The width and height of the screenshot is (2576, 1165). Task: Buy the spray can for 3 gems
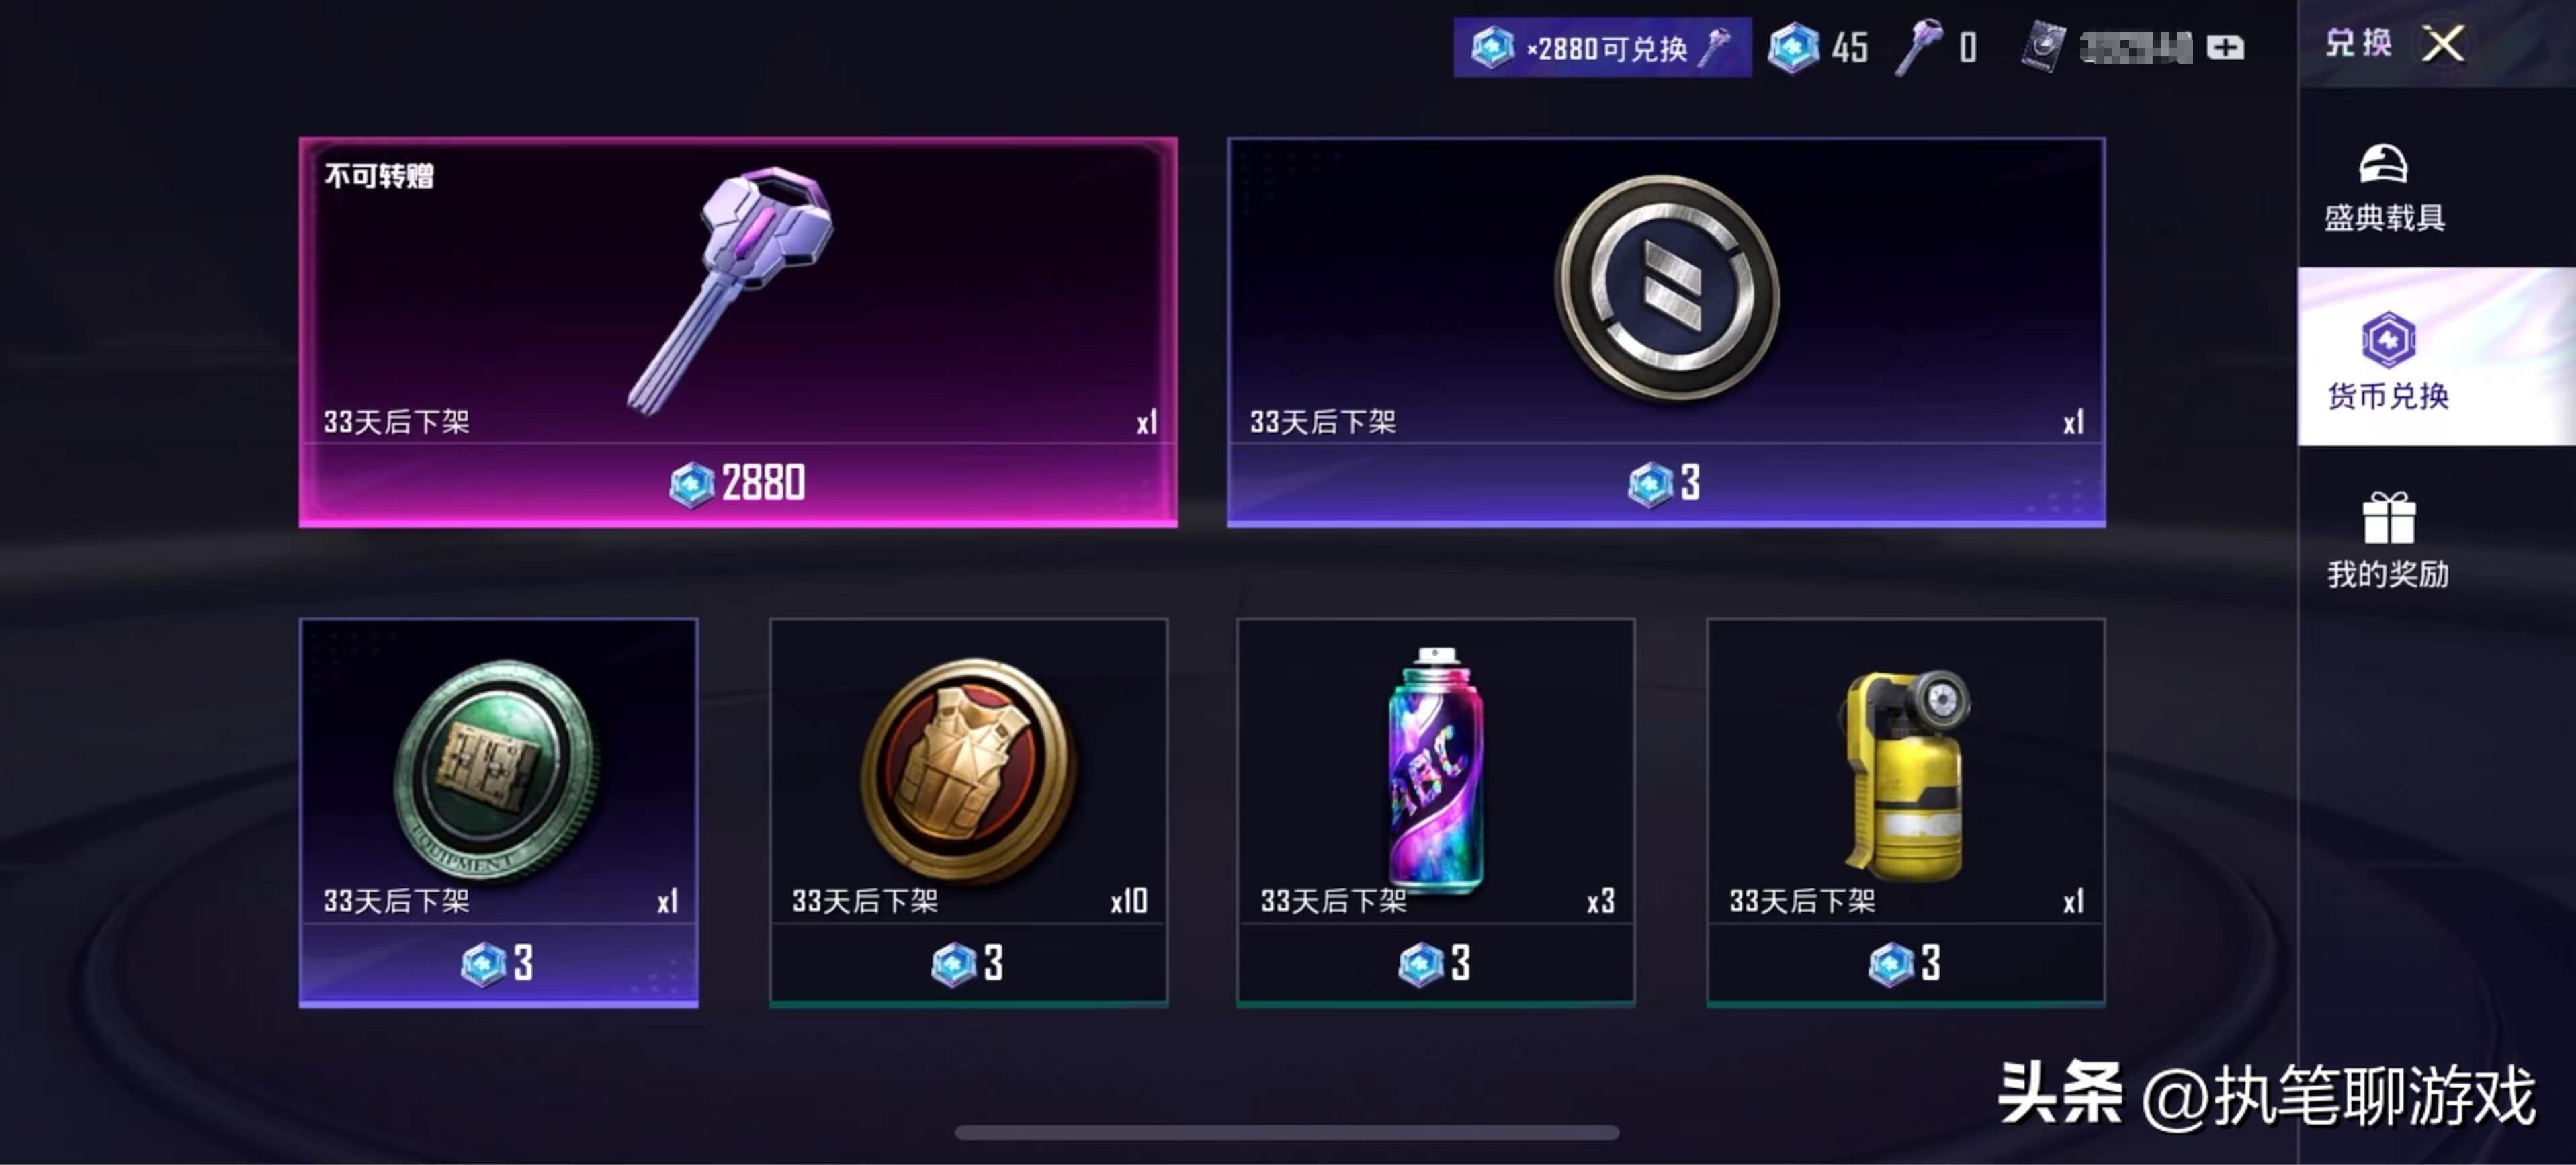click(1436, 963)
